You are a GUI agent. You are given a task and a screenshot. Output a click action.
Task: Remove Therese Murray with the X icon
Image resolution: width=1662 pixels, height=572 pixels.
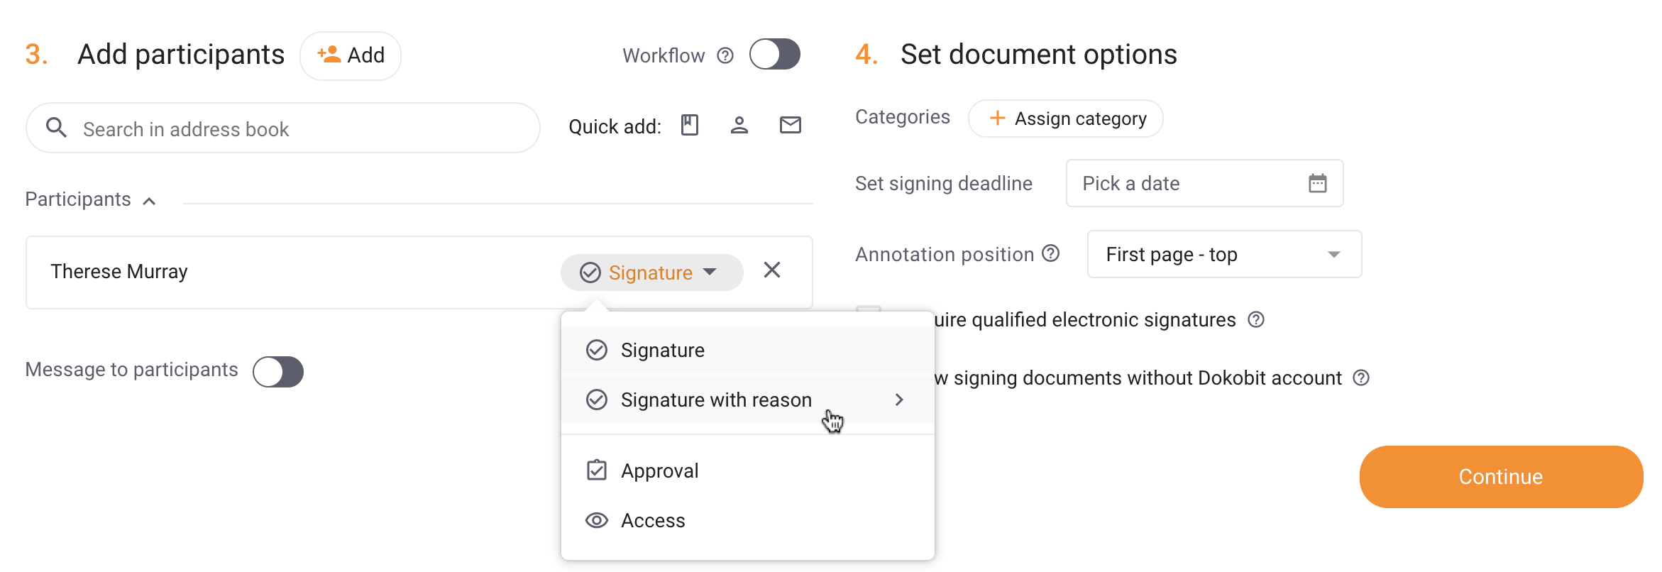772,271
